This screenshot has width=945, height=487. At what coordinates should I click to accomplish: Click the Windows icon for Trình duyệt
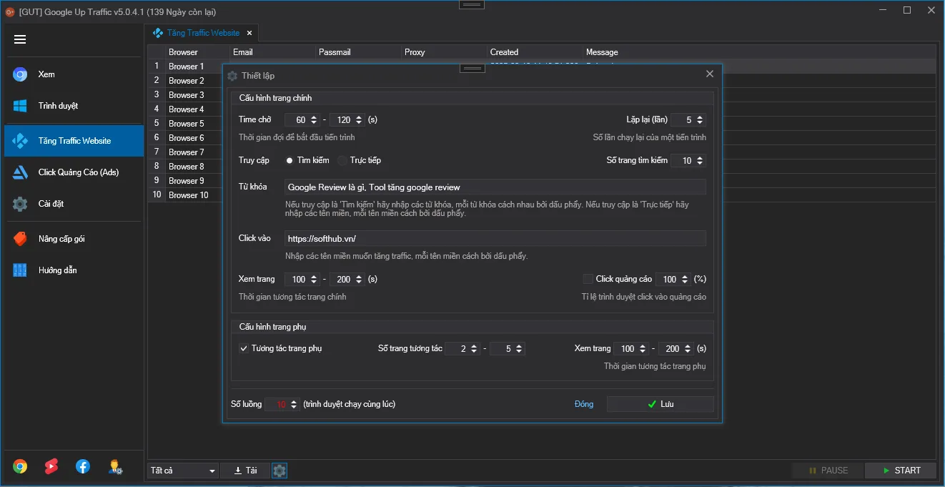coord(20,106)
